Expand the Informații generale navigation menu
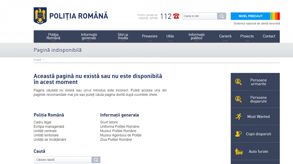The width and height of the screenshot is (293, 164). pos(89,36)
